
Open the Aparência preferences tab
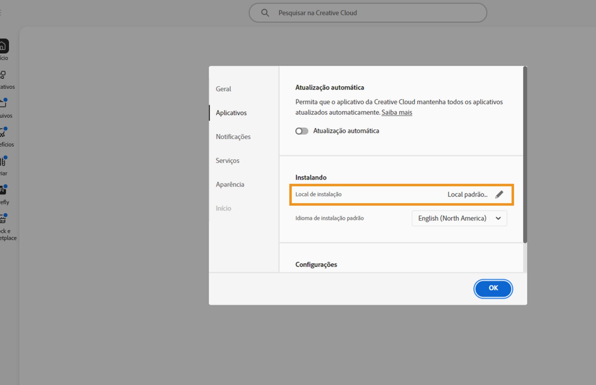(230, 184)
